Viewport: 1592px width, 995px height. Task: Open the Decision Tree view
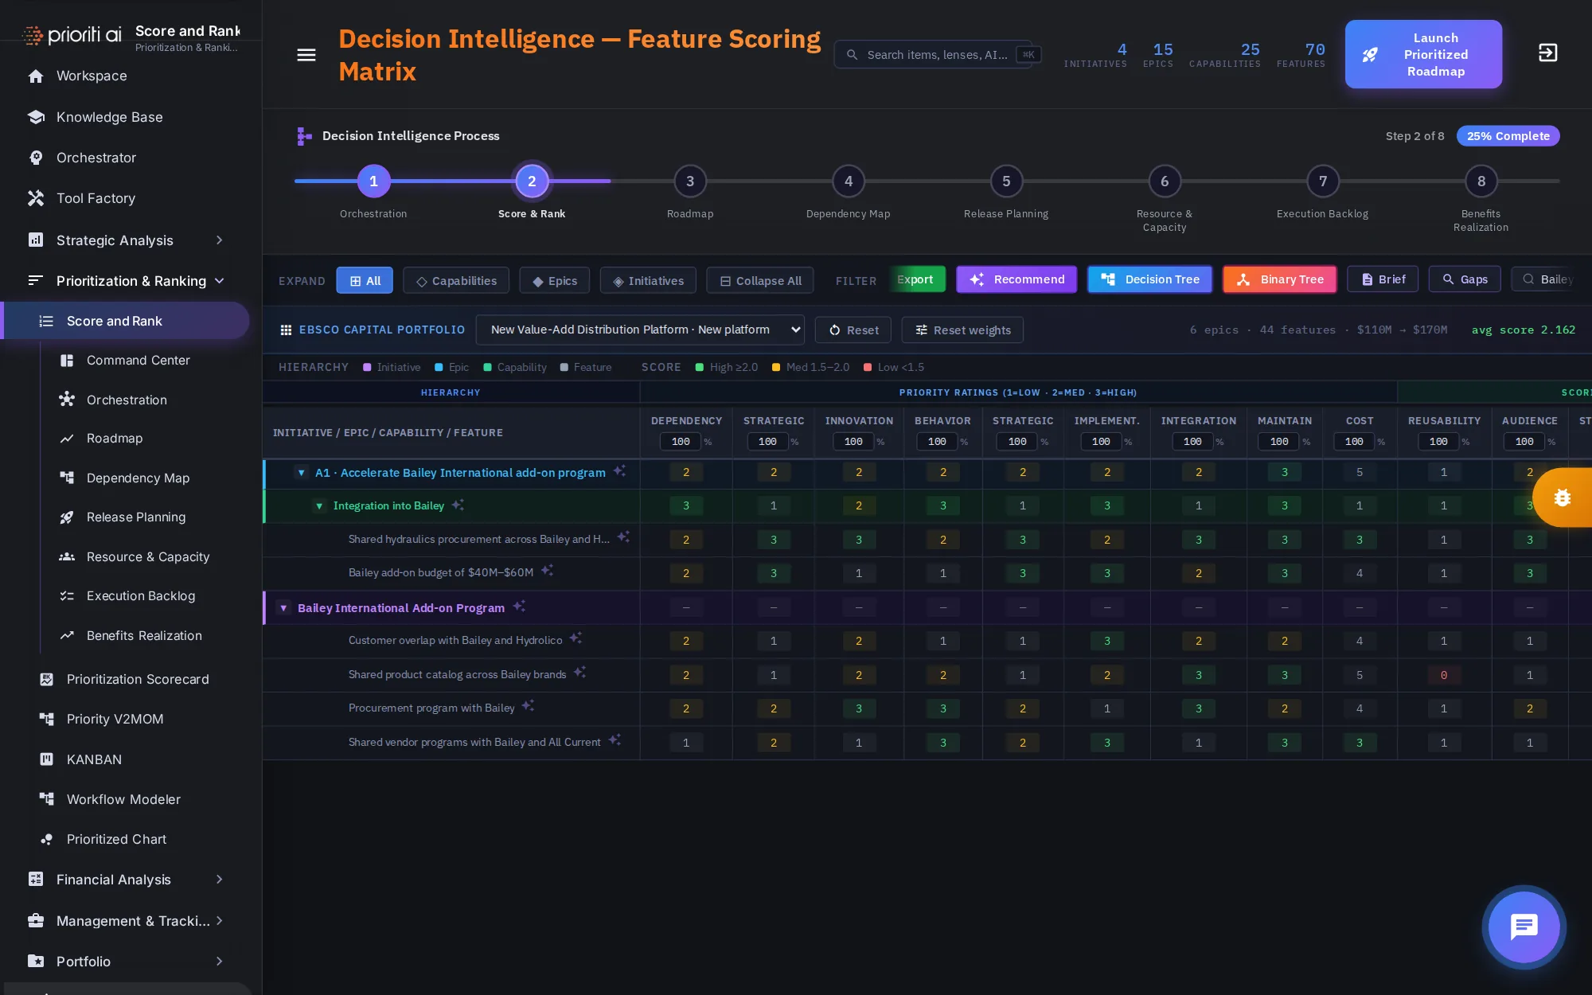1149,279
